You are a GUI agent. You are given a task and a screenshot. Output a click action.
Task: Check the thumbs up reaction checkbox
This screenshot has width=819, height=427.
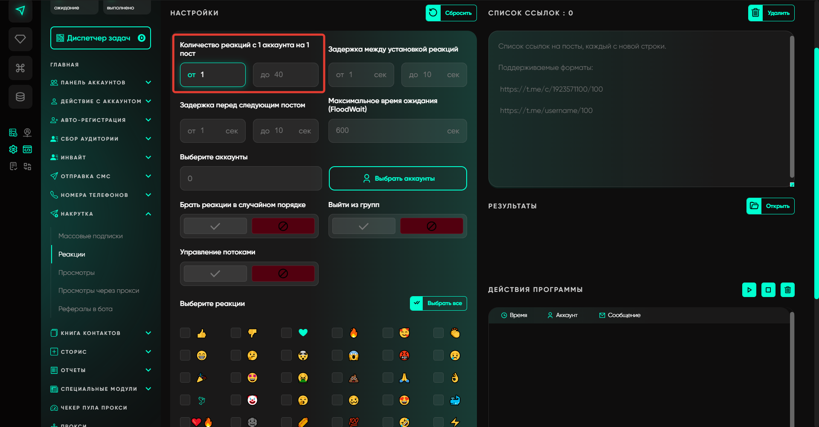(x=185, y=333)
